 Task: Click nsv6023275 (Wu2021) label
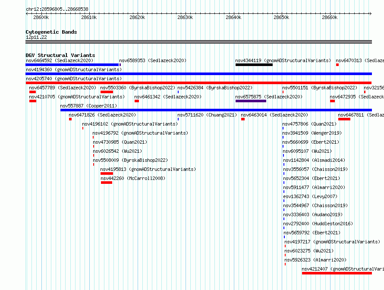coord(309,251)
